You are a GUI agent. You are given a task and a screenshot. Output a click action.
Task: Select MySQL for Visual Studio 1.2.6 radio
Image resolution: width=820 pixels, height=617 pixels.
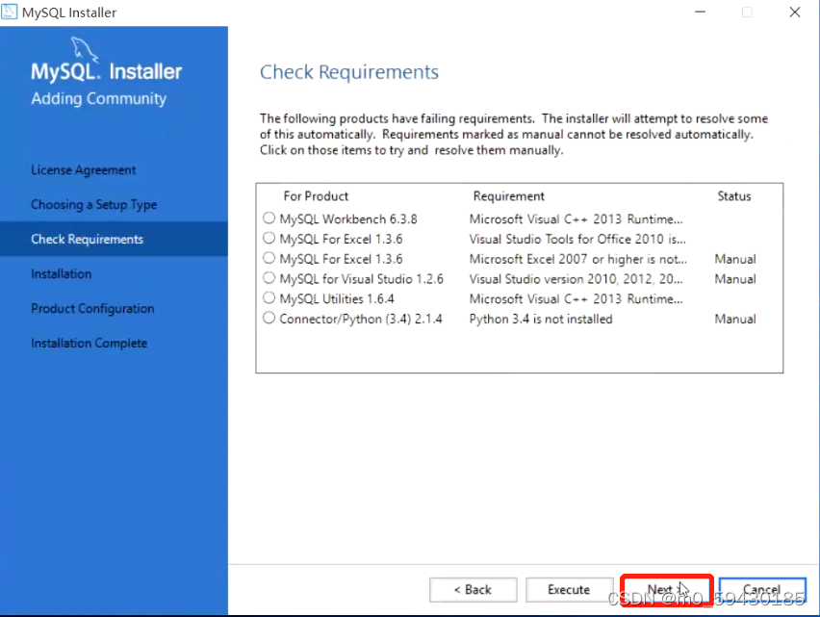(x=269, y=277)
